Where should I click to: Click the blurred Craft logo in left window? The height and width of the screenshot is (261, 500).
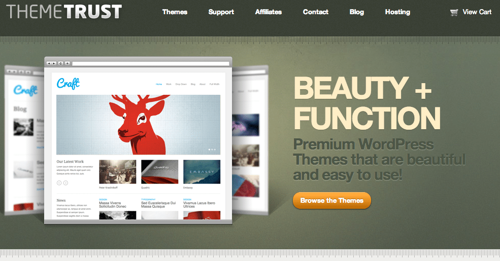pos(25,91)
